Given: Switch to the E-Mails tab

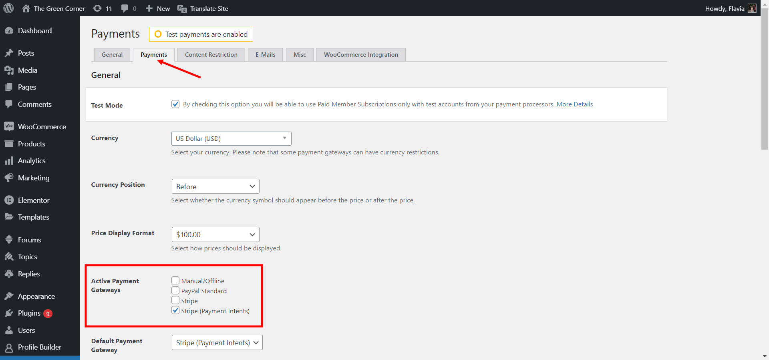Looking at the screenshot, I should pyautogui.click(x=266, y=55).
